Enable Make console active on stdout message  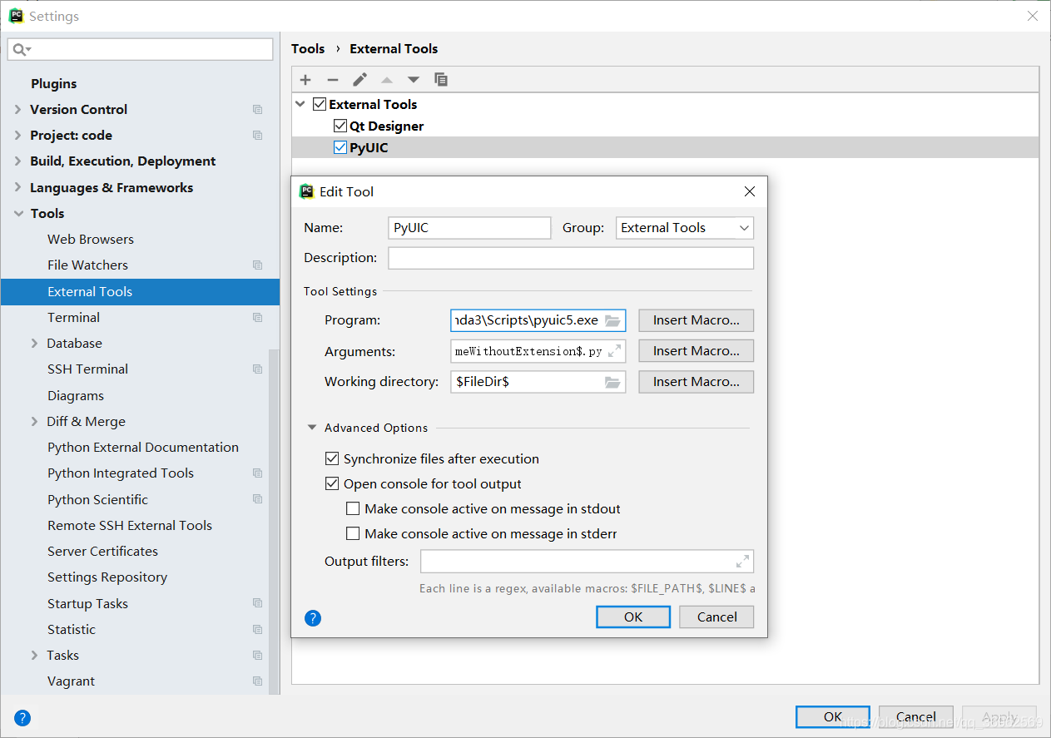[x=353, y=508]
